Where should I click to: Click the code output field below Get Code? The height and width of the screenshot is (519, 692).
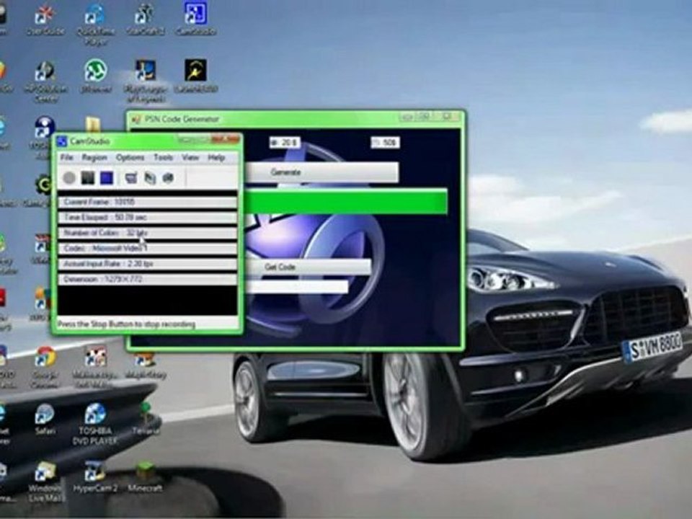click(296, 288)
